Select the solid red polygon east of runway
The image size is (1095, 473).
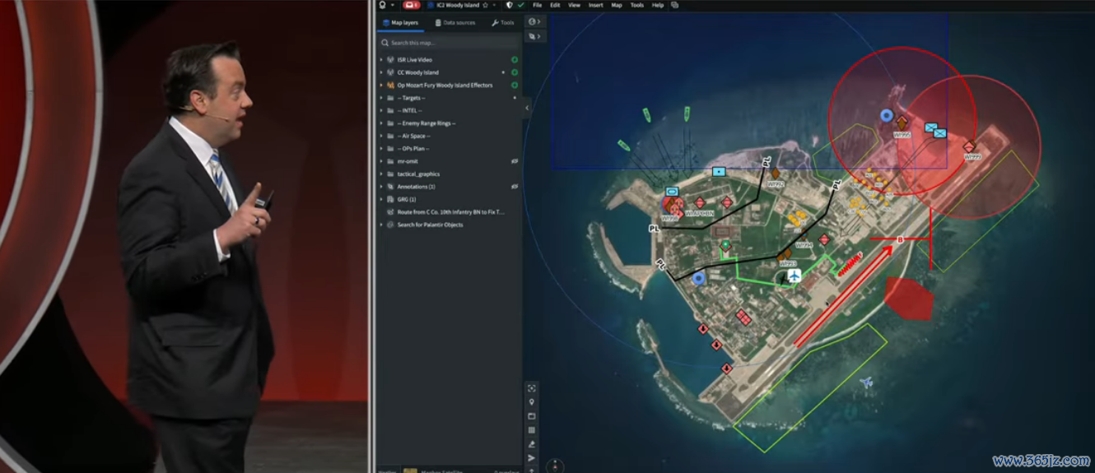click(909, 298)
